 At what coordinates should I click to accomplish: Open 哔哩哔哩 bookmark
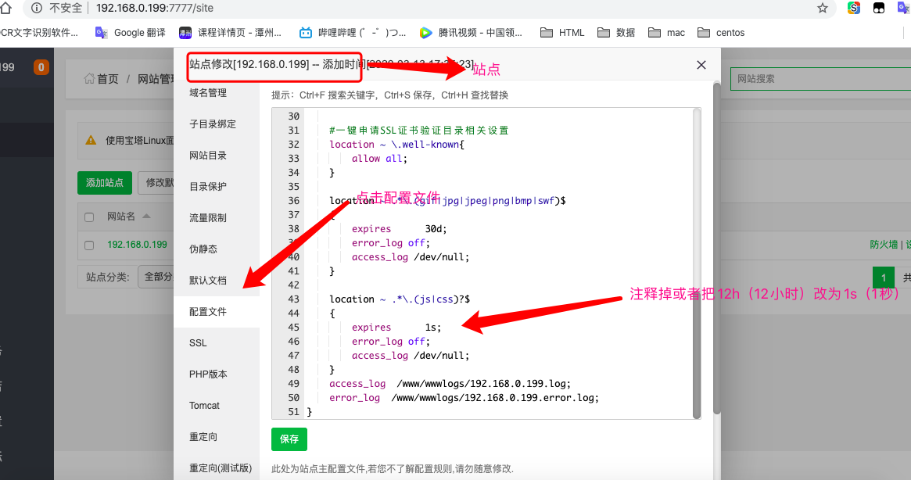(352, 33)
